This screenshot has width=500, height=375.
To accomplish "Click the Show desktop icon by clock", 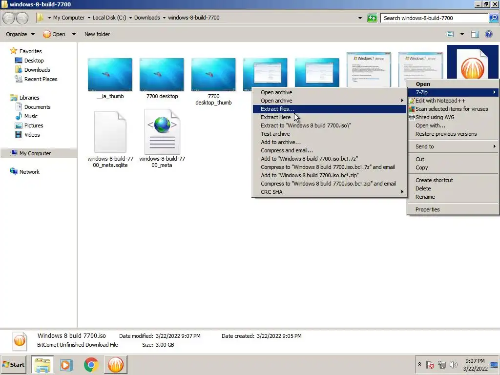I will 494,364.
